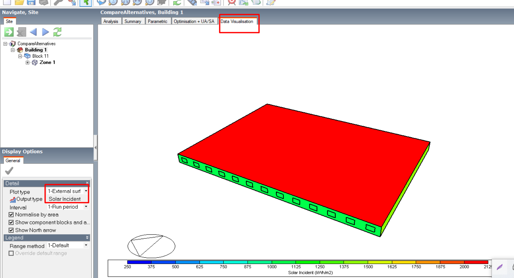Screen dimensions: 514x278
Task: Click the Output type chart icon
Action: (12, 199)
